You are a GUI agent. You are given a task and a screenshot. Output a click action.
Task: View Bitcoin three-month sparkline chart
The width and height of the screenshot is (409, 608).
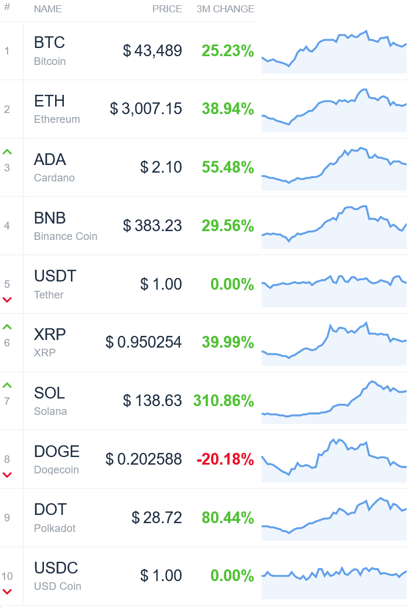[x=334, y=51]
